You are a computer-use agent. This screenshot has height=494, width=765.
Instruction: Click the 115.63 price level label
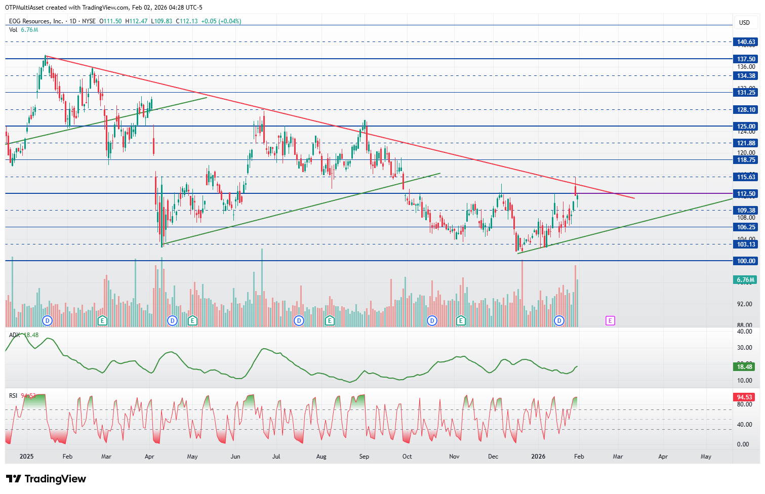coord(746,177)
